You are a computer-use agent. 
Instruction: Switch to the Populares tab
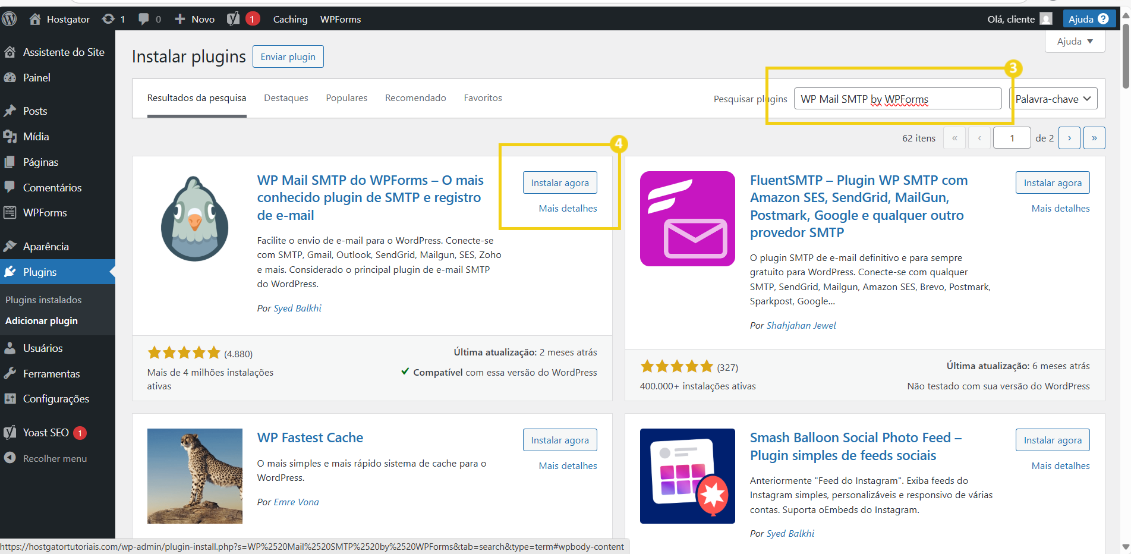click(x=346, y=98)
